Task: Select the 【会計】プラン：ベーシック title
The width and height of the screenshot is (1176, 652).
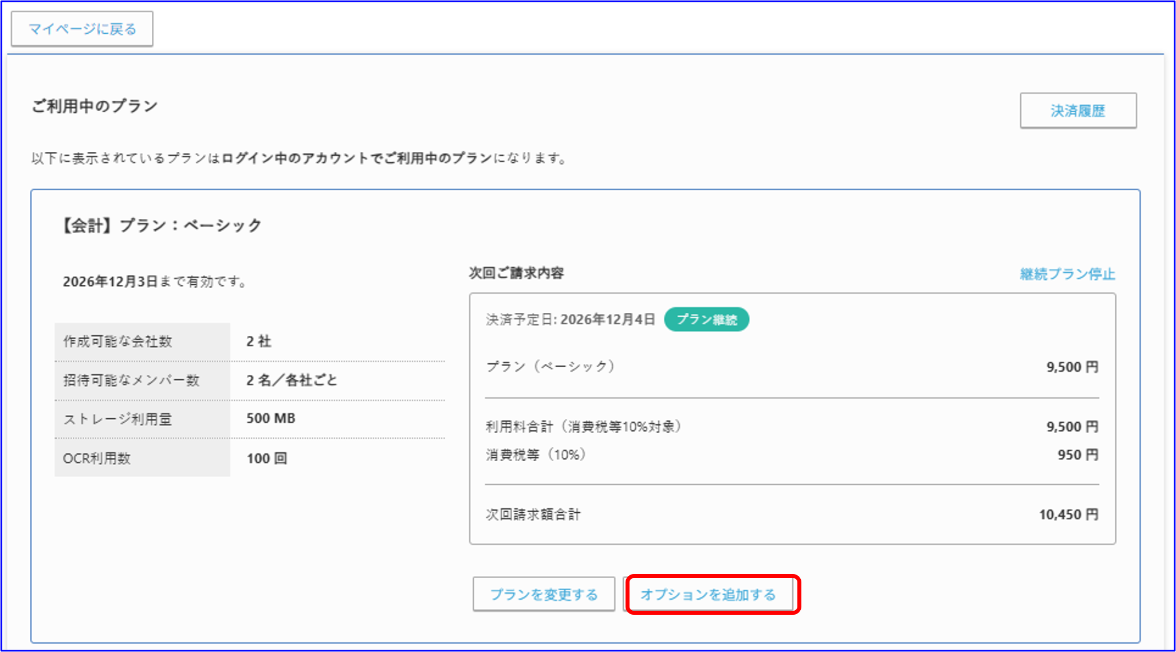Action: (162, 225)
